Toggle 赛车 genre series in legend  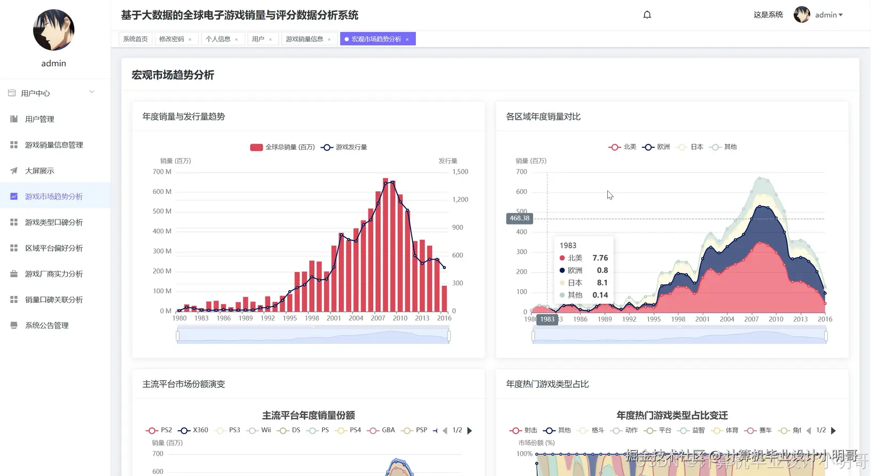[x=758, y=430]
